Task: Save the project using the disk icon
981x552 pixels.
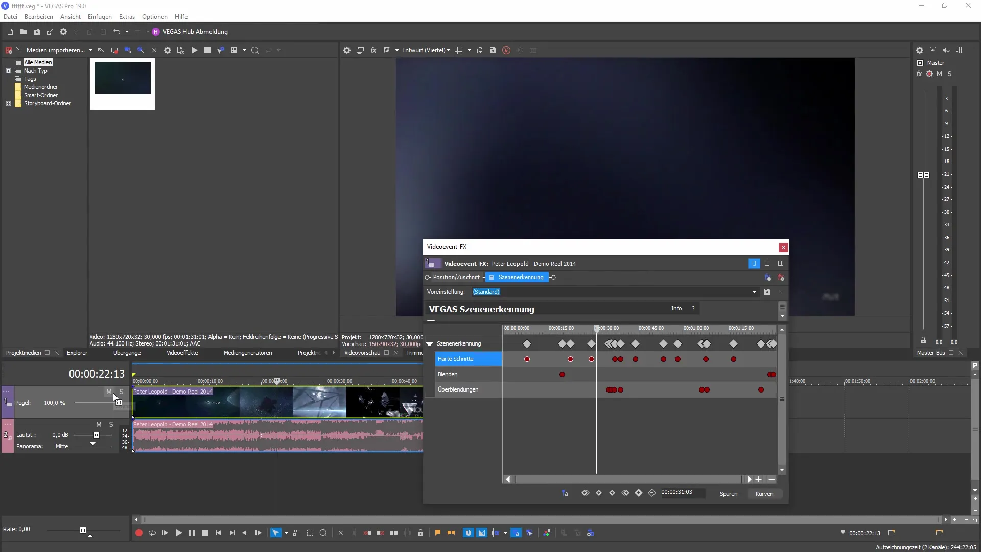Action: [x=37, y=32]
